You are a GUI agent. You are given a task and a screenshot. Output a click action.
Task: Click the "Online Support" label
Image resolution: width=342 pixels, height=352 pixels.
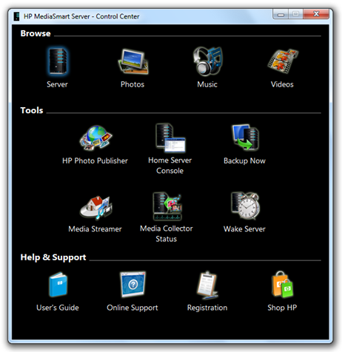click(x=133, y=308)
